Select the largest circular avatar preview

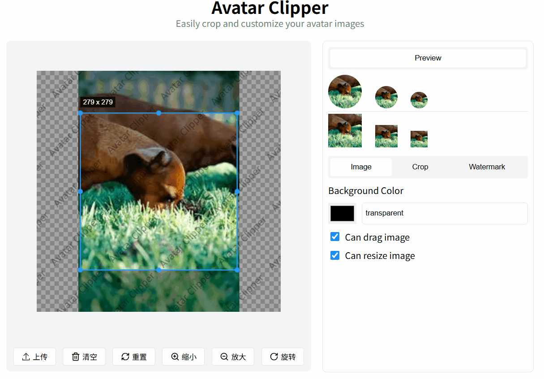pos(345,91)
